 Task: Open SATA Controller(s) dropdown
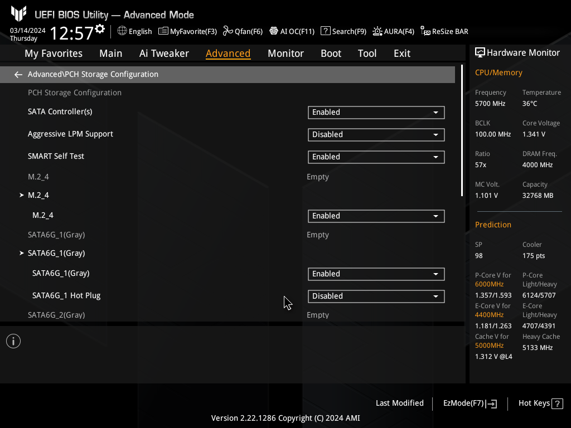point(376,113)
